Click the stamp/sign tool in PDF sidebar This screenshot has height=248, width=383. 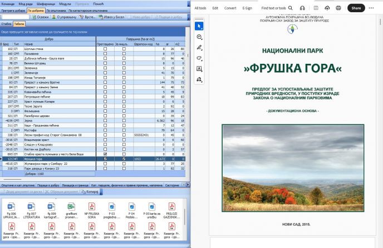(199, 79)
